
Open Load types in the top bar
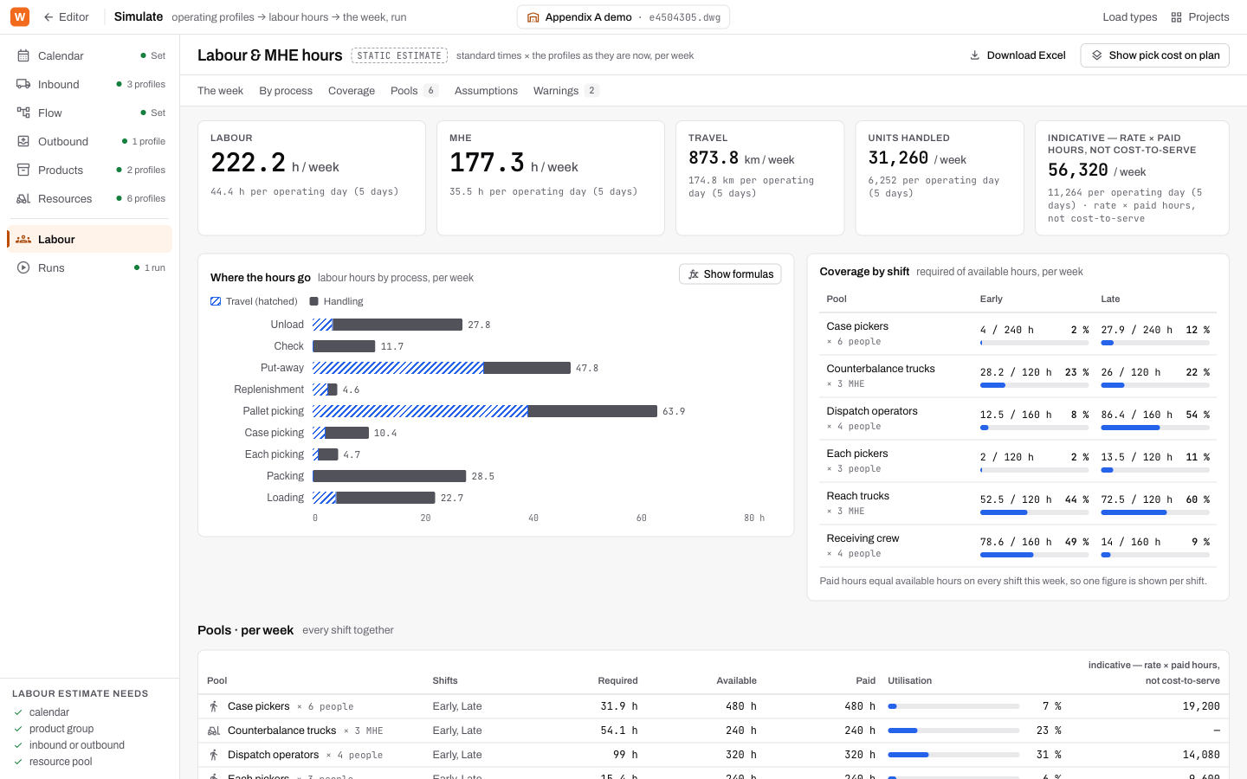click(x=1129, y=17)
